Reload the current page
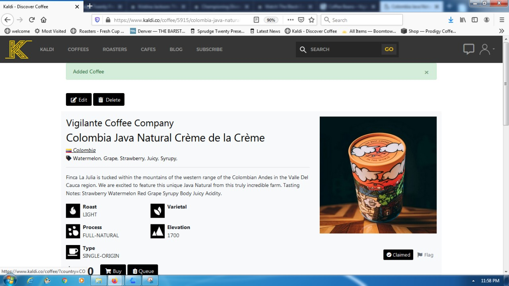This screenshot has width=509, height=286. (x=32, y=20)
